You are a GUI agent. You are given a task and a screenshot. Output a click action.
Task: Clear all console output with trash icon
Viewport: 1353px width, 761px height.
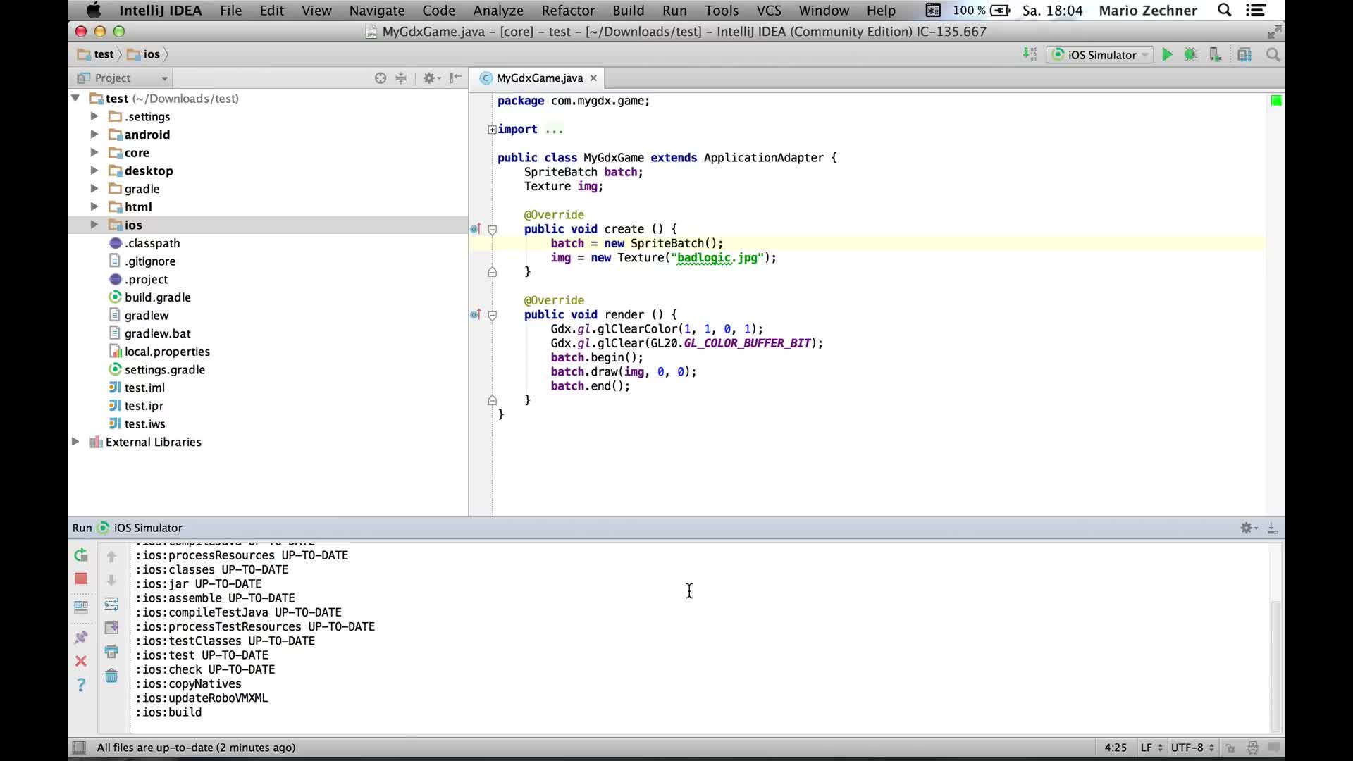coord(111,676)
